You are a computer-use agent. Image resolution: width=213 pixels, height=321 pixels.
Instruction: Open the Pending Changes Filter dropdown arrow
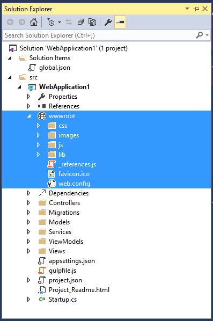point(60,22)
